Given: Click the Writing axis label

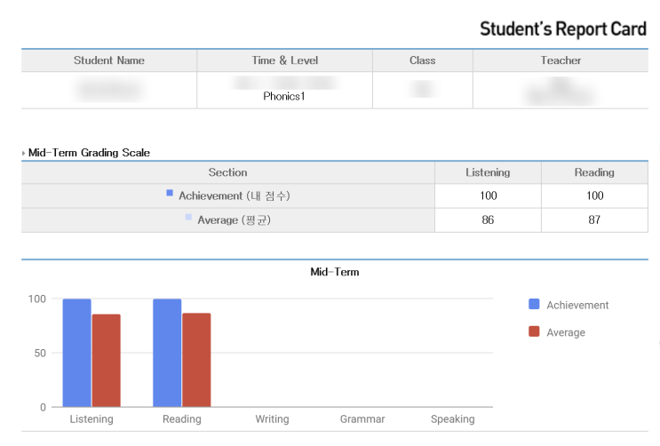Looking at the screenshot, I should 272,419.
